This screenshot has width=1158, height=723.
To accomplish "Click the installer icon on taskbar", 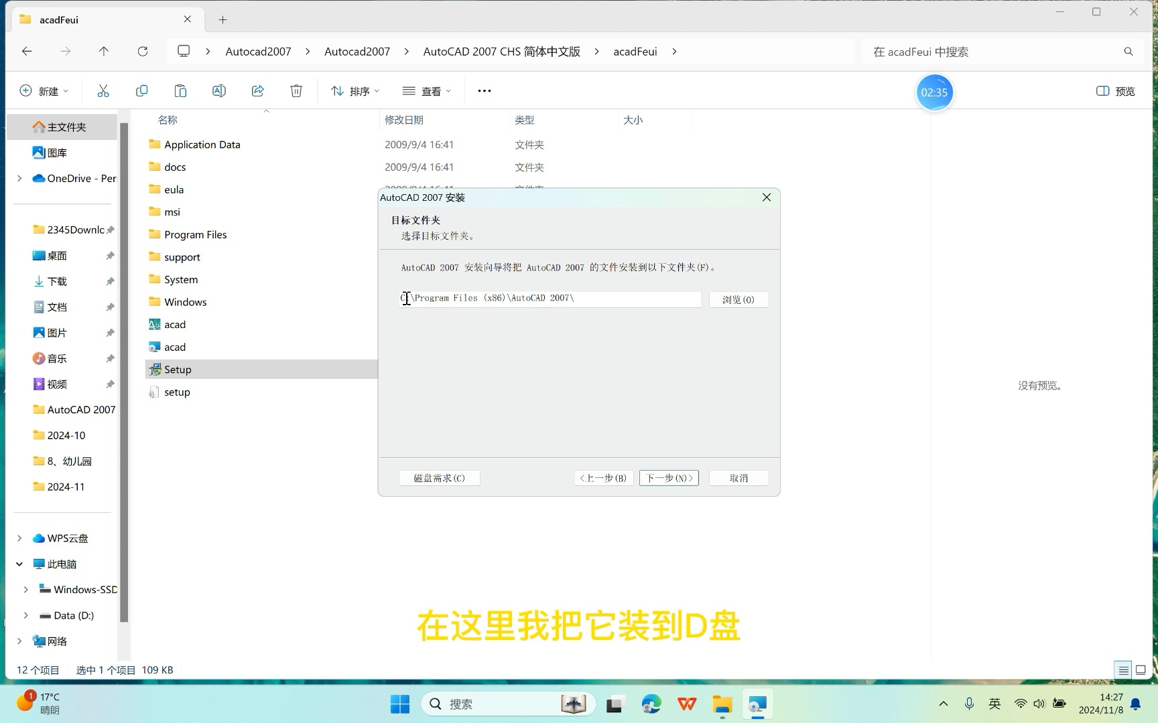I will tap(758, 704).
